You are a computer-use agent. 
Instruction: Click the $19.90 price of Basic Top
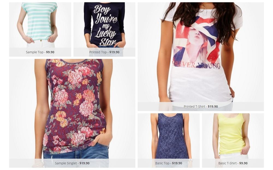point(177,163)
